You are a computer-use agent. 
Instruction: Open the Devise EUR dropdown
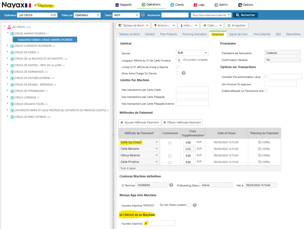(192, 53)
